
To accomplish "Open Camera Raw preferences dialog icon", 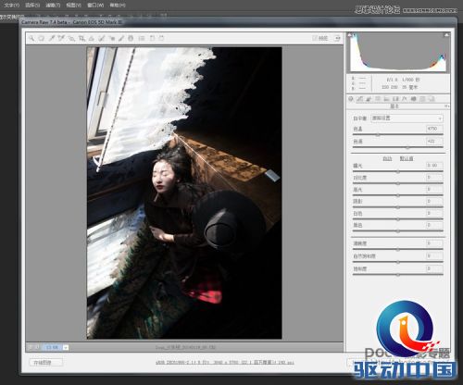I will 142,38.
